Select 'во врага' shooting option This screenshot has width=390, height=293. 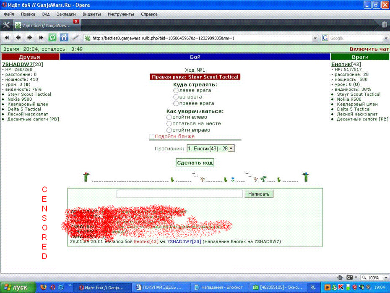(x=176, y=97)
